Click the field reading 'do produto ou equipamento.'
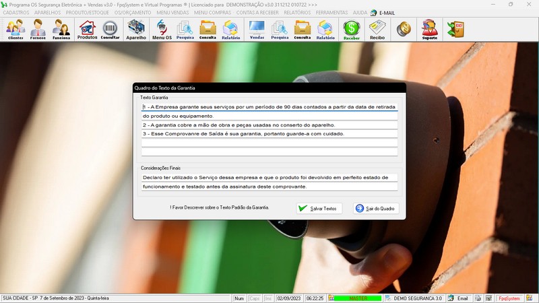539x303 pixels. (269, 116)
